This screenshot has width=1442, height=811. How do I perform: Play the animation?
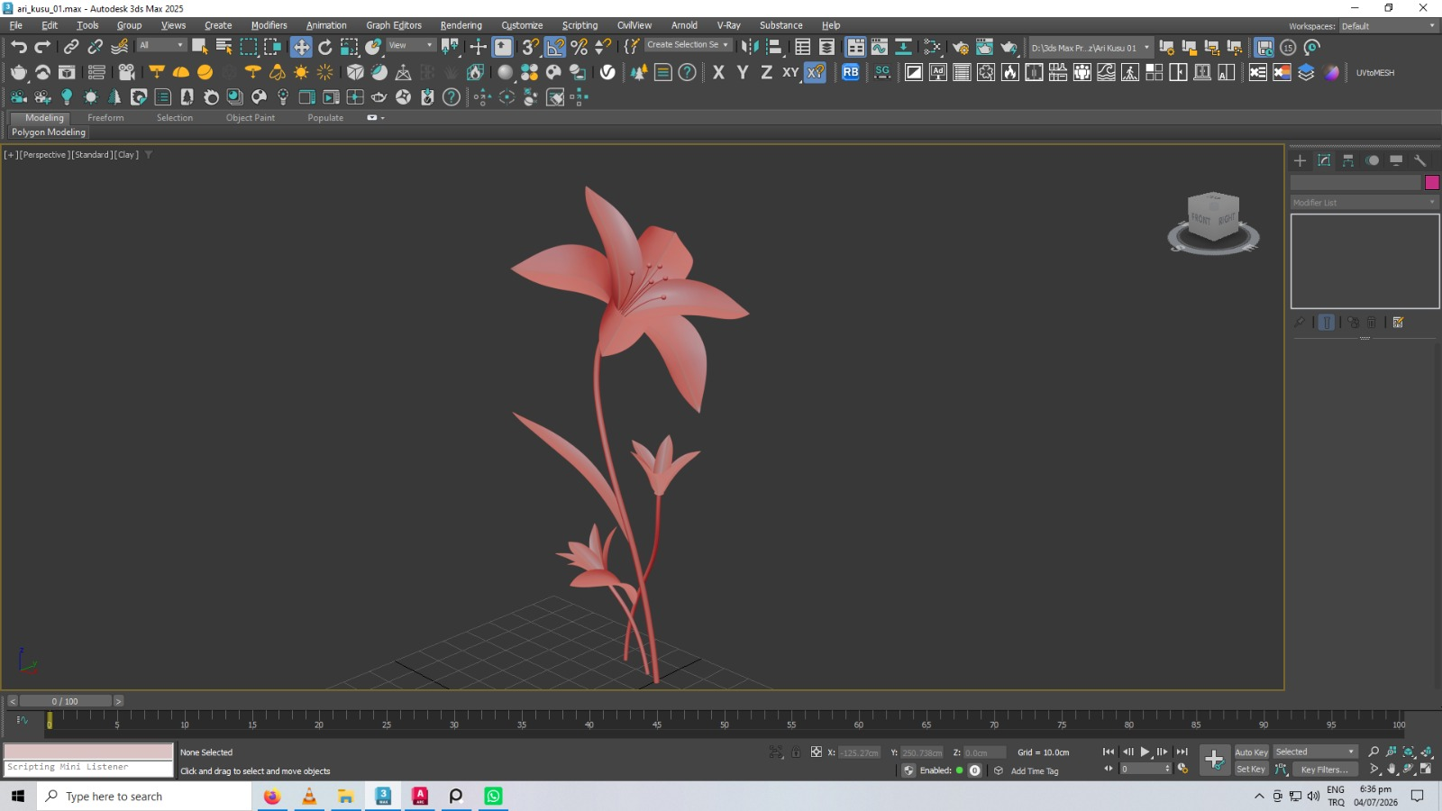(1145, 752)
